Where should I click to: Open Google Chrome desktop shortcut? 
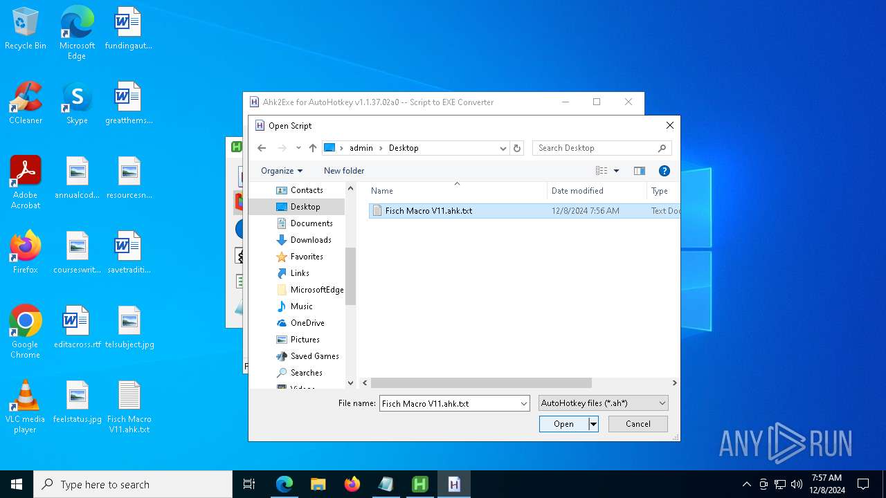(x=26, y=332)
